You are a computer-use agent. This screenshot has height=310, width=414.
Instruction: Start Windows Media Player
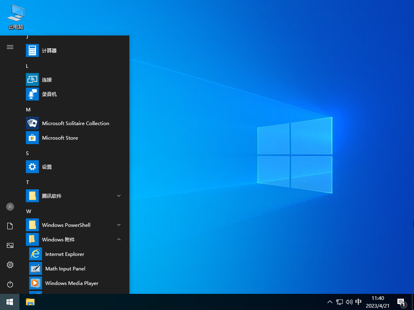pyautogui.click(x=72, y=283)
